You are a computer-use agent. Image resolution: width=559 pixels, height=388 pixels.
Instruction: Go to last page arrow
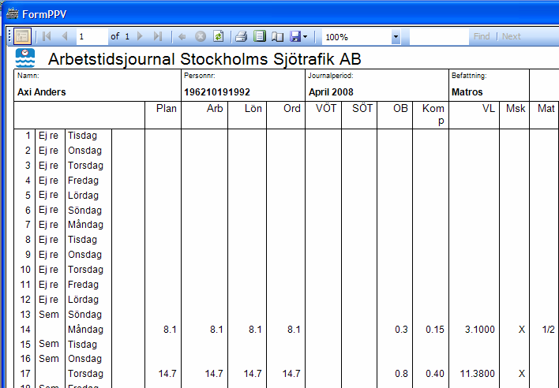[x=158, y=36]
